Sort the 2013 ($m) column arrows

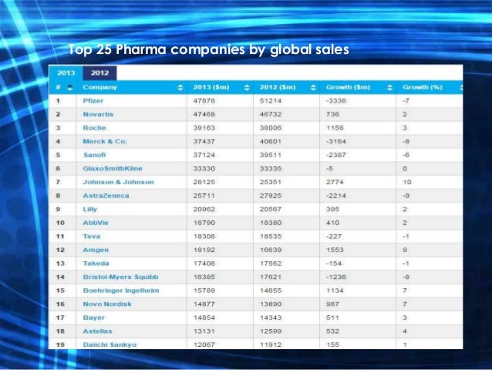(247, 88)
